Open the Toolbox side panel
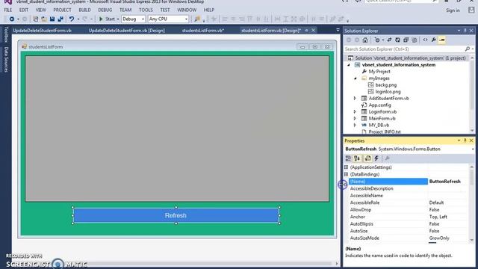 pos(6,34)
